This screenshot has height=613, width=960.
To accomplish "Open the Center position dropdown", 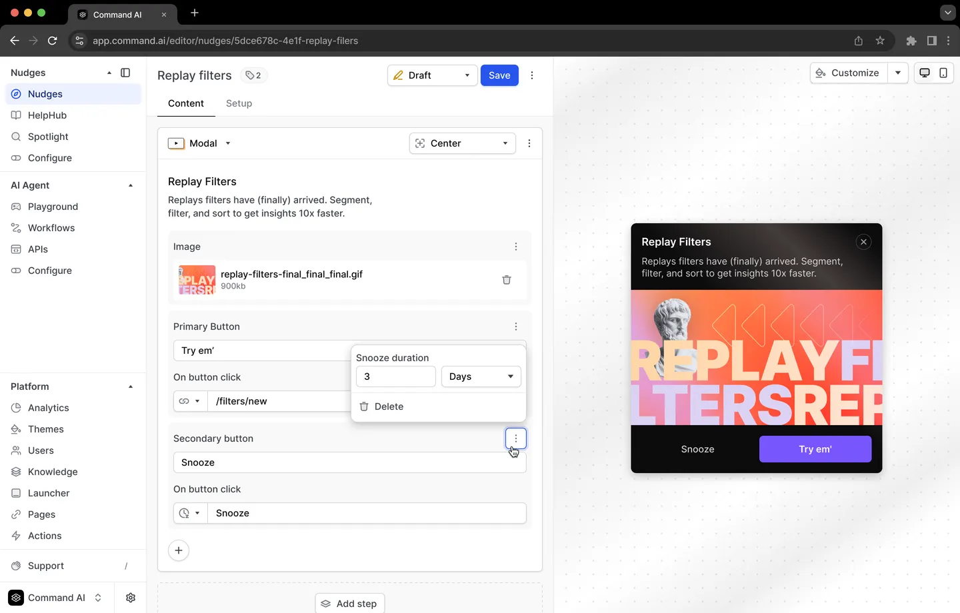I will 462,143.
